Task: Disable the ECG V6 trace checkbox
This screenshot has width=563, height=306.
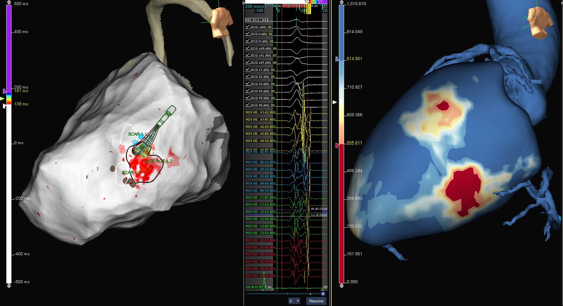Action: (248, 105)
